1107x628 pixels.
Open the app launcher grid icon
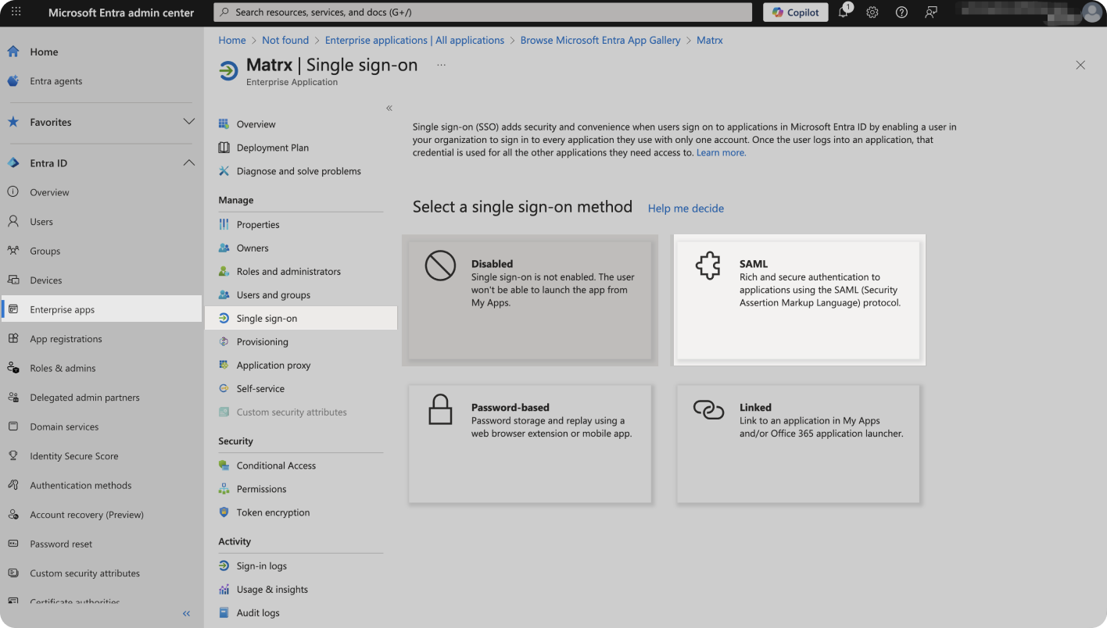(x=16, y=12)
